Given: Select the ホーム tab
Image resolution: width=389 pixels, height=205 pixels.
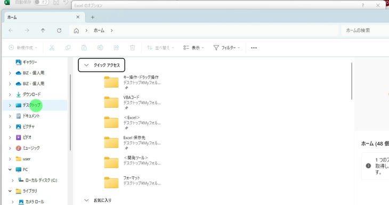Looking at the screenshot, I should [45, 17].
